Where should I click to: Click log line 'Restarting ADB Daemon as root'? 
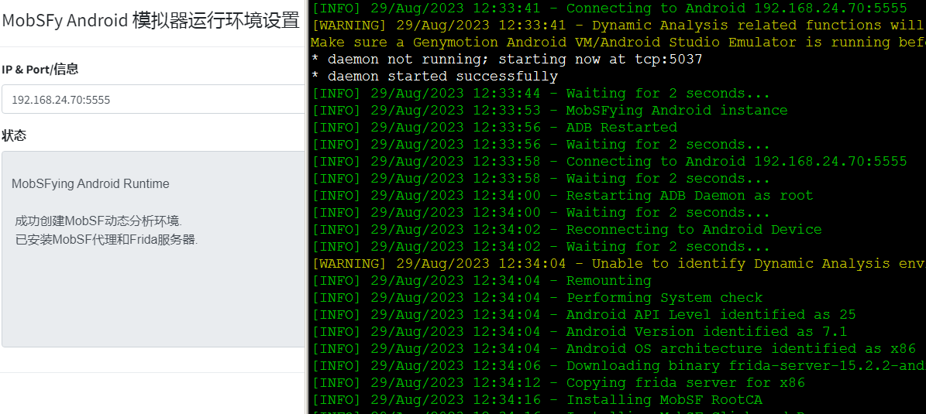coord(563,195)
